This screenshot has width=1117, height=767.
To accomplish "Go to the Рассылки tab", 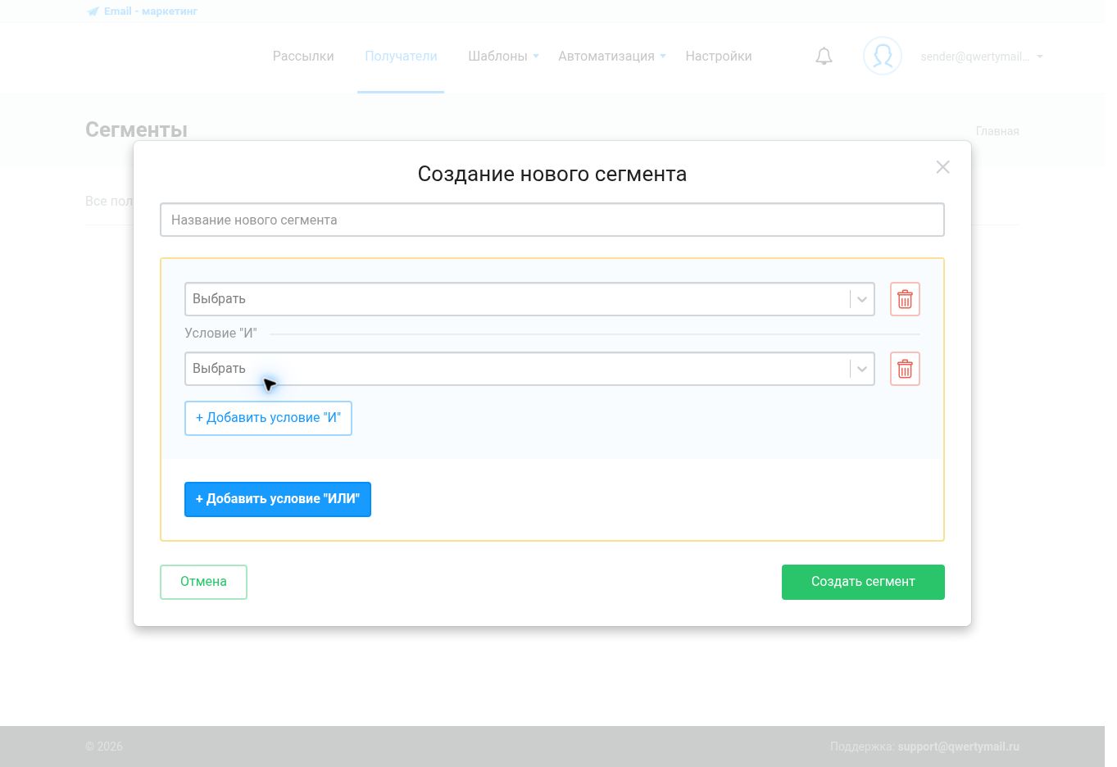I will coord(303,57).
